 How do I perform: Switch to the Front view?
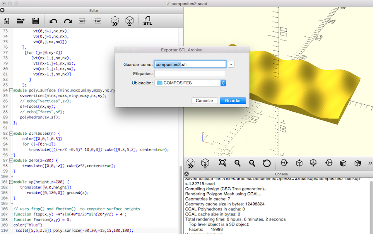pos(343,163)
